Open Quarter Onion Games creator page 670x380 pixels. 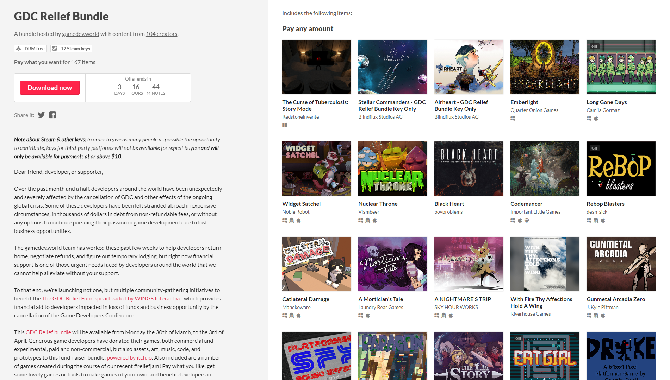point(534,110)
